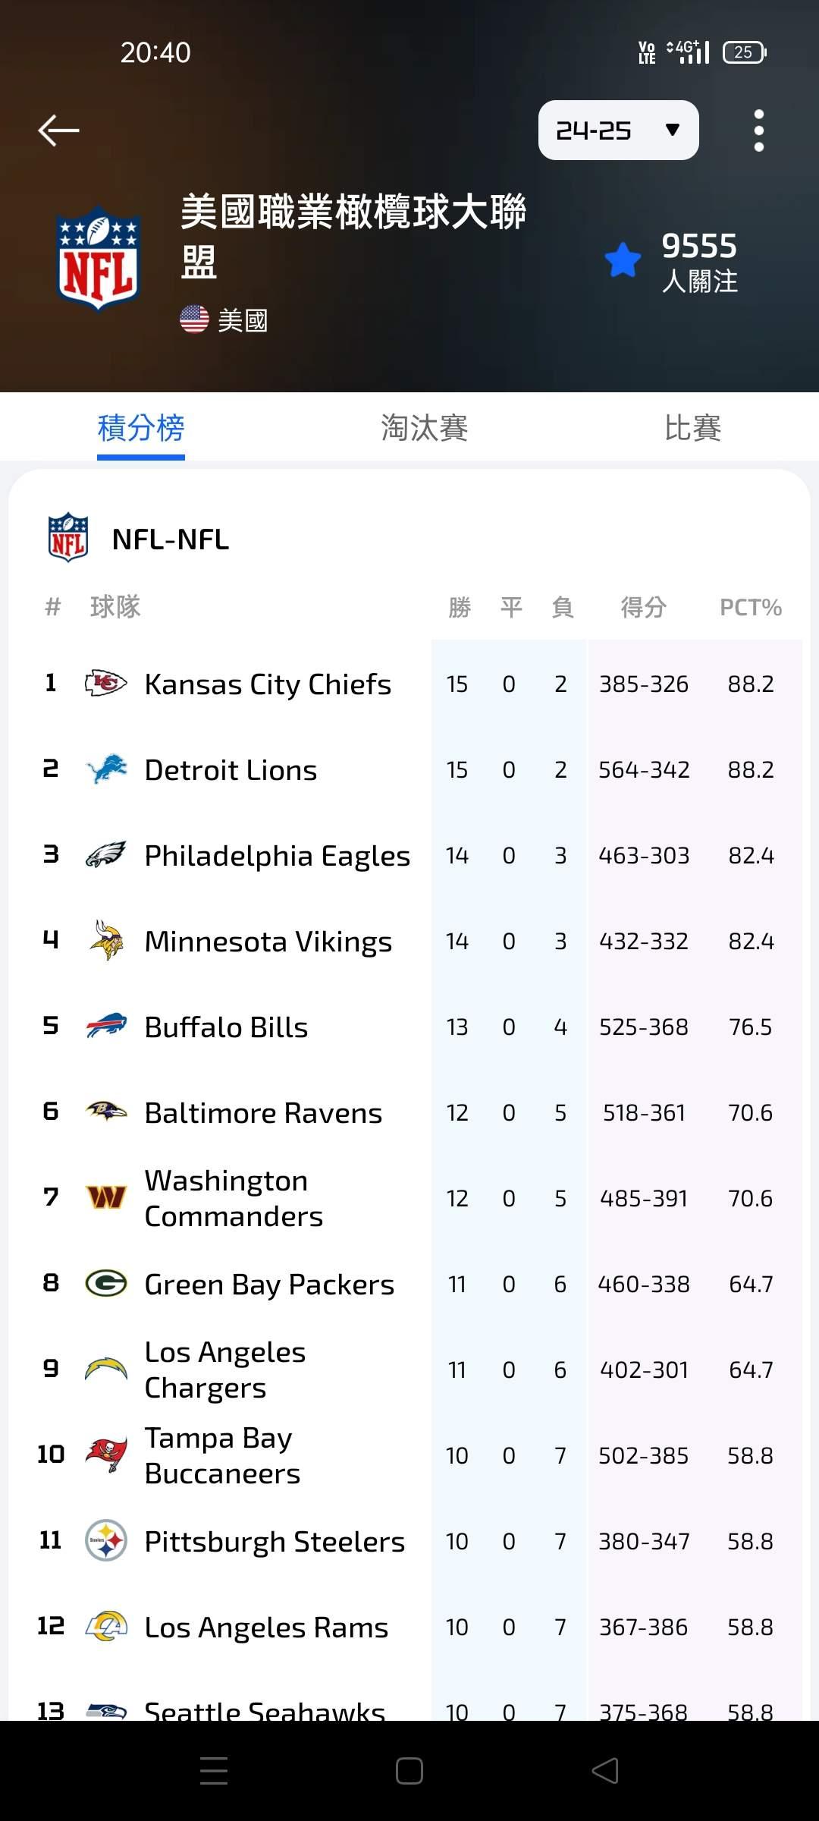This screenshot has width=819, height=1821.
Task: Tap the back arrow icon
Action: (x=58, y=130)
